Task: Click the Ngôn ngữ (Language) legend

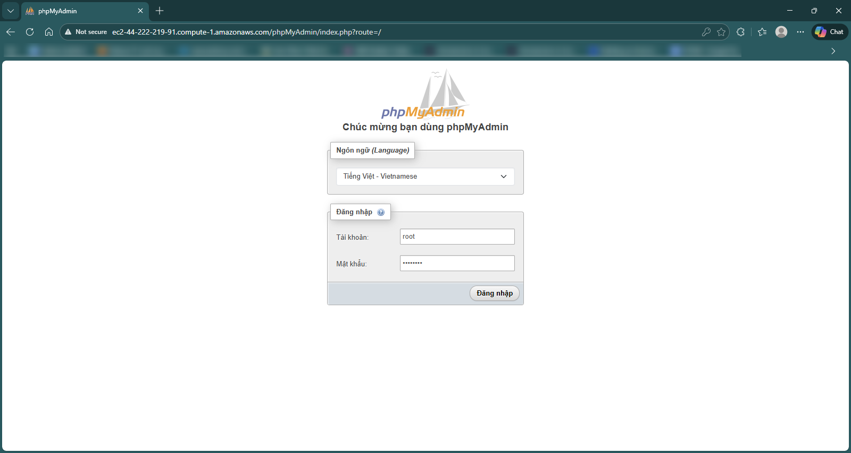Action: (x=373, y=150)
